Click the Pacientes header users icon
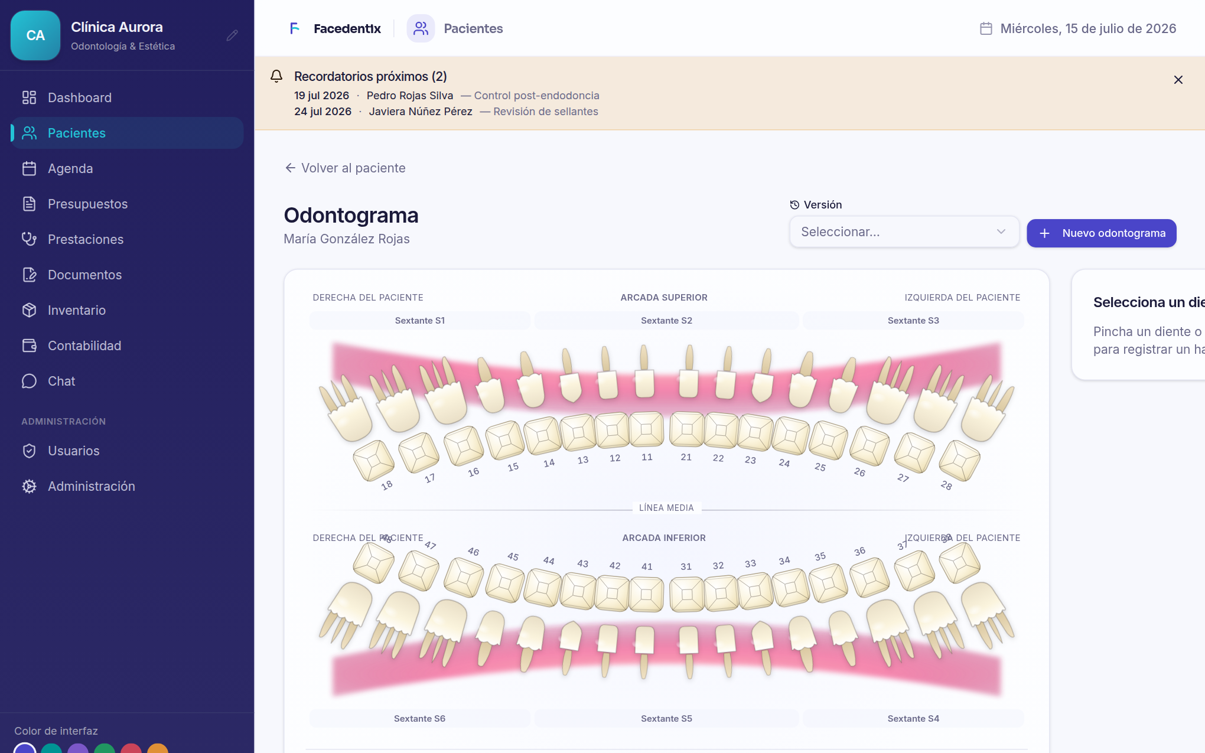This screenshot has height=753, width=1205. click(421, 28)
